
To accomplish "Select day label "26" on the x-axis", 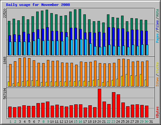I will 127,122.
